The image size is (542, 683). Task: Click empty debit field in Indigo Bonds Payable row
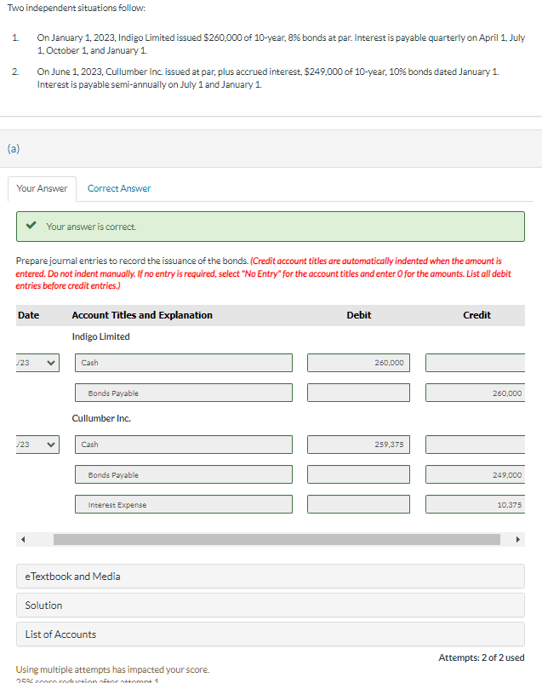(x=358, y=393)
